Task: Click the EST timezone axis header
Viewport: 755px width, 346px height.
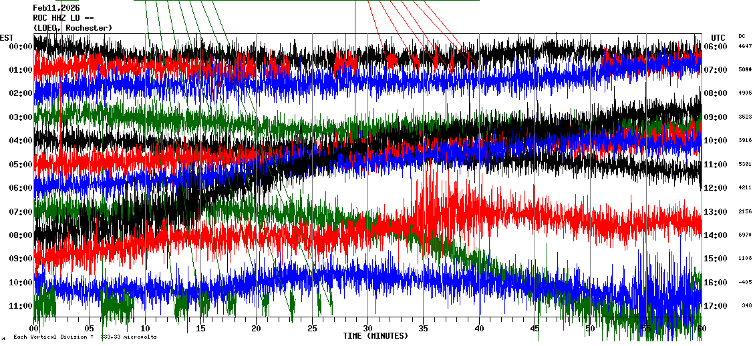Action: point(7,37)
